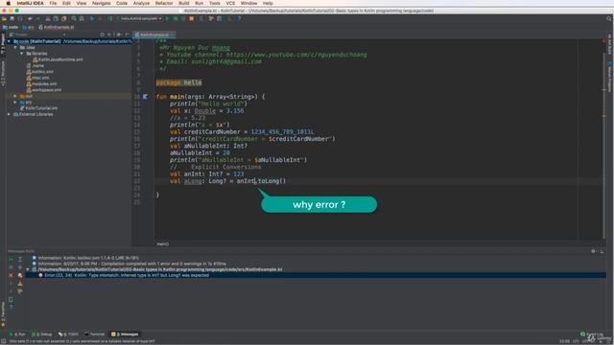Collapse the KotlinExample.kt file path message node
Screen dimensions: 614x345
[x=28, y=269]
